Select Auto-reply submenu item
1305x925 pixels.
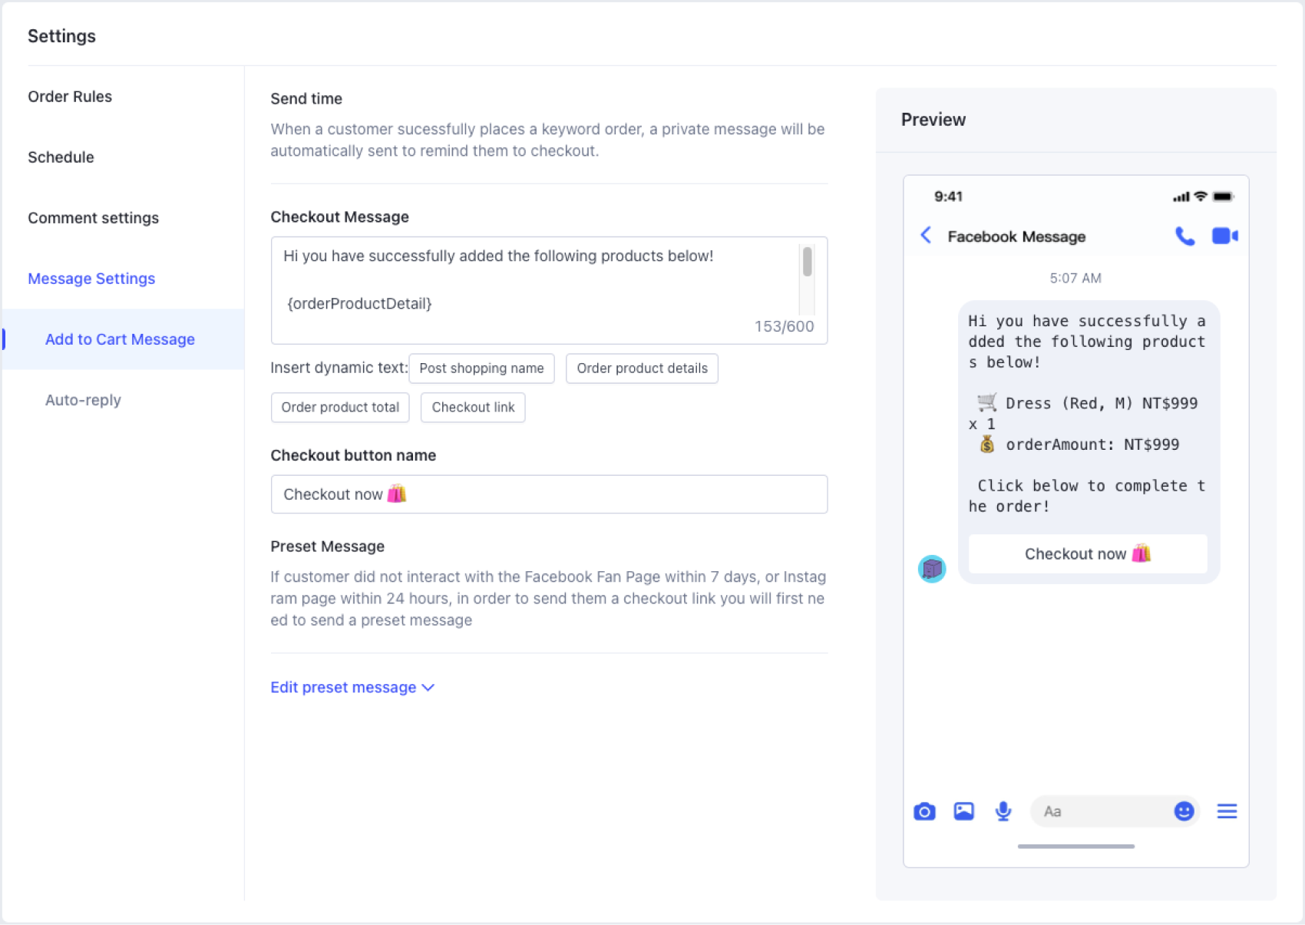(83, 400)
